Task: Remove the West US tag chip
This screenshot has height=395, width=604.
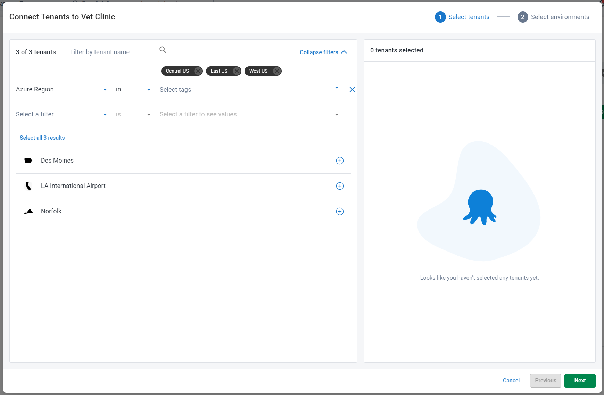Action: click(277, 71)
